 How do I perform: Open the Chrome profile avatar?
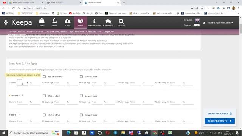coord(234,8)
